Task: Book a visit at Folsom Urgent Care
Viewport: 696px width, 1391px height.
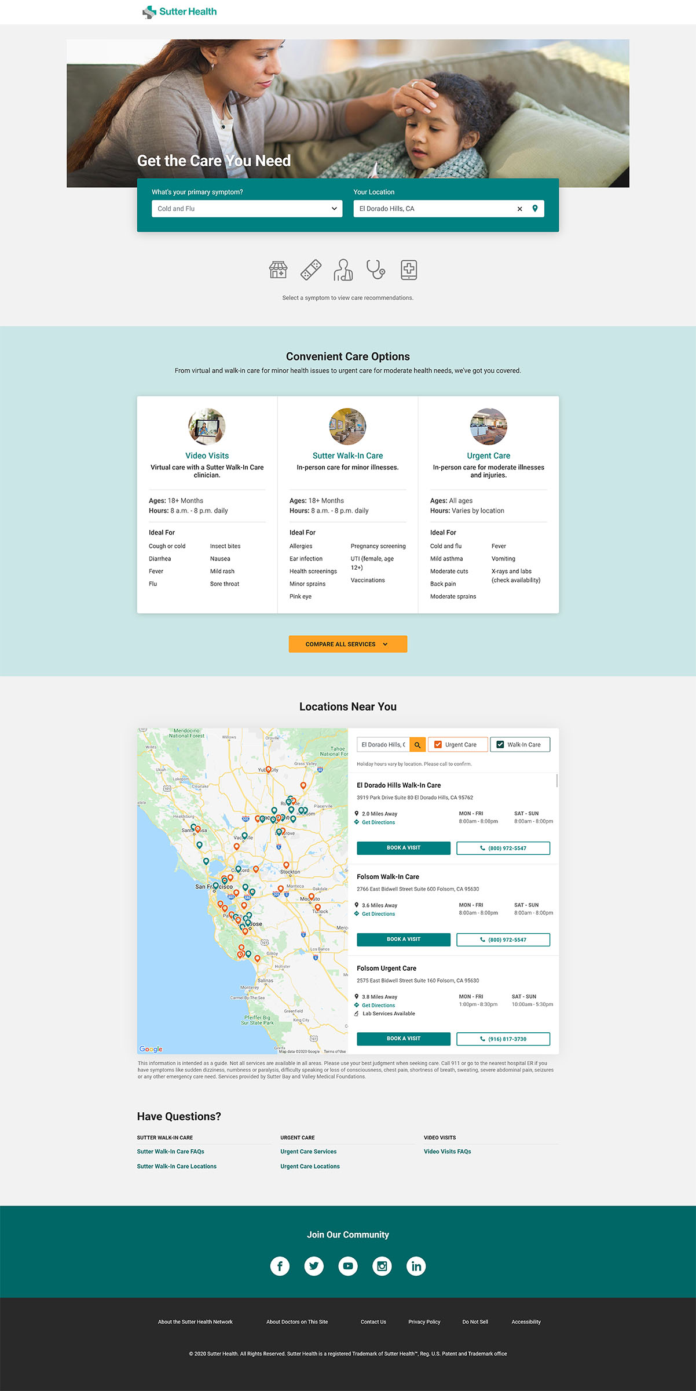Action: pyautogui.click(x=404, y=1039)
